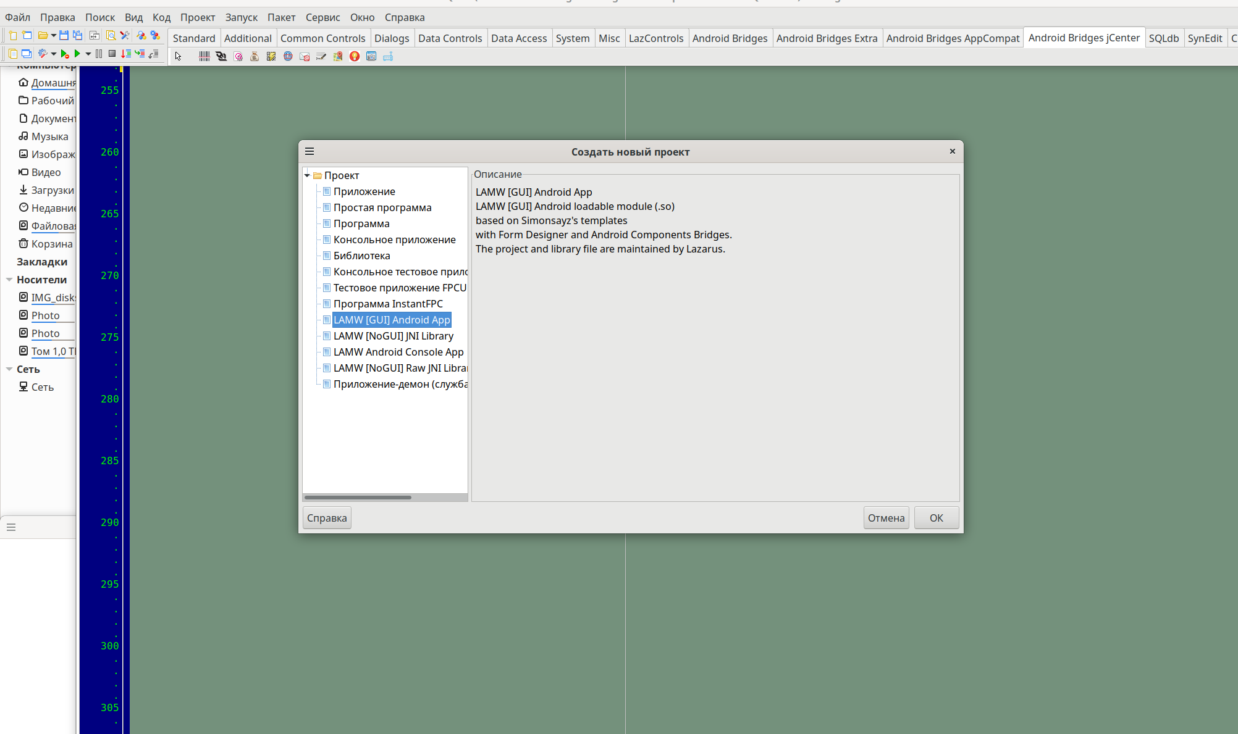The image size is (1238, 734).
Task: Select Android Bridges tab in palette
Action: (729, 38)
